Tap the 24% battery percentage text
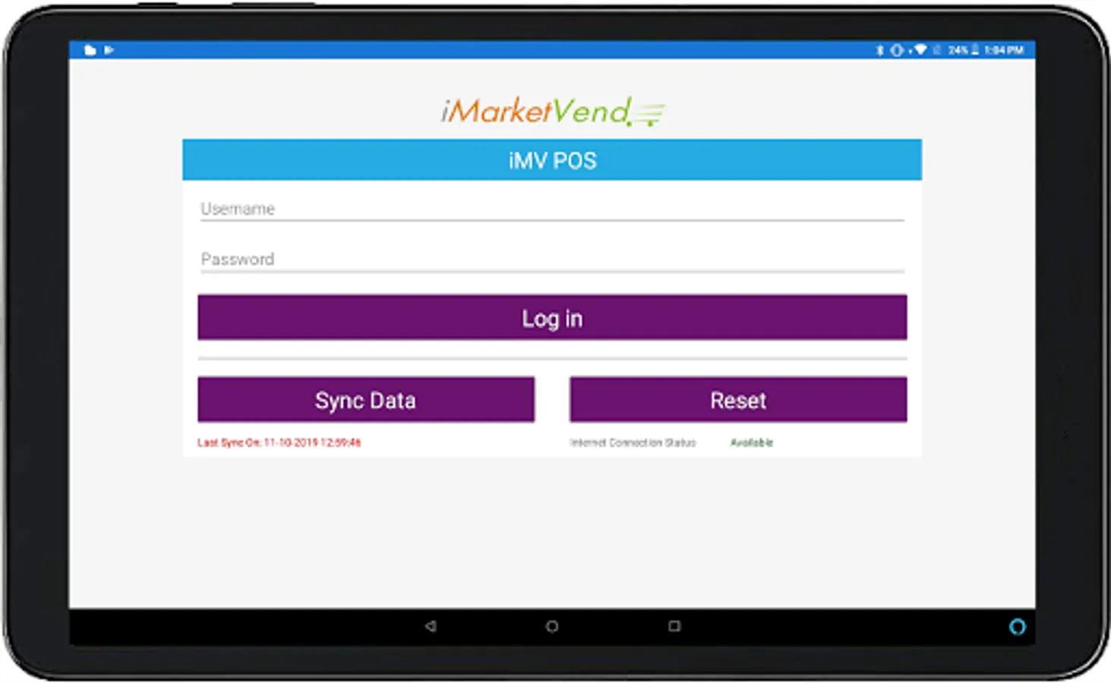This screenshot has width=1111, height=683. (958, 50)
